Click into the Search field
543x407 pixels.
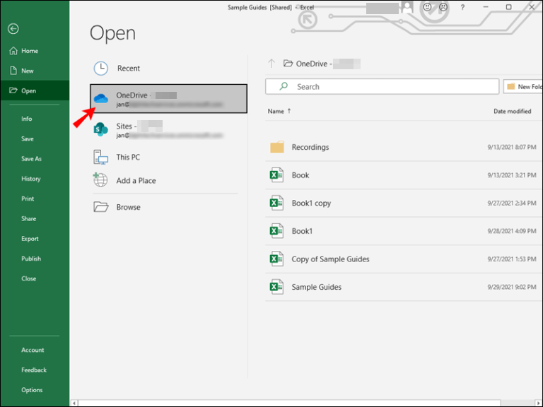click(382, 87)
